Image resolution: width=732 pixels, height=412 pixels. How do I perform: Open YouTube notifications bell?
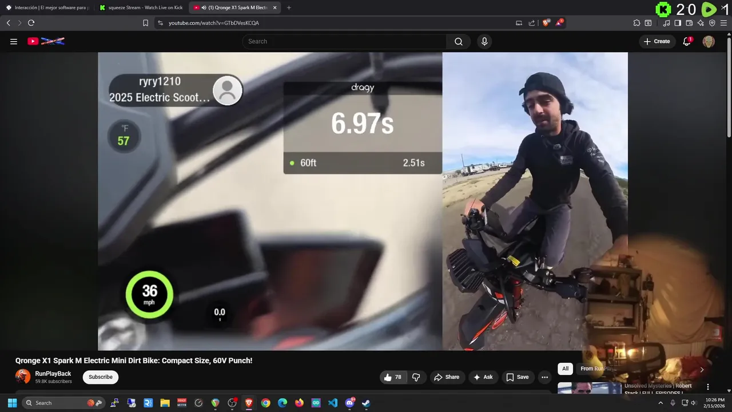687,41
